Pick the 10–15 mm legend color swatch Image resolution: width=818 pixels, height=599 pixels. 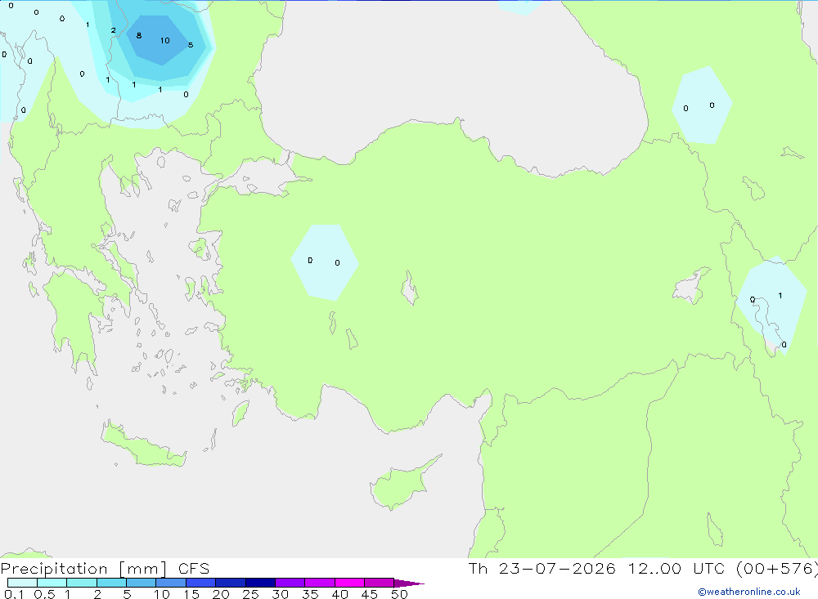[x=171, y=583]
